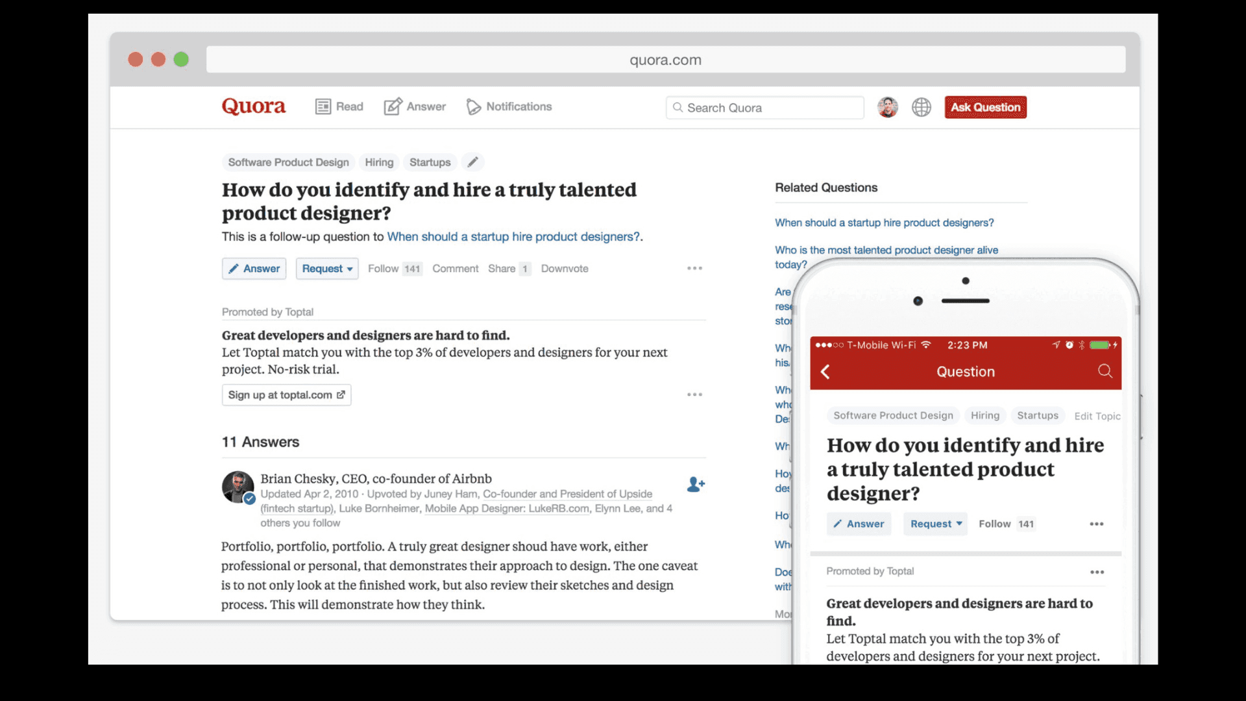Tap the back arrow on the mobile Question screen

click(826, 371)
